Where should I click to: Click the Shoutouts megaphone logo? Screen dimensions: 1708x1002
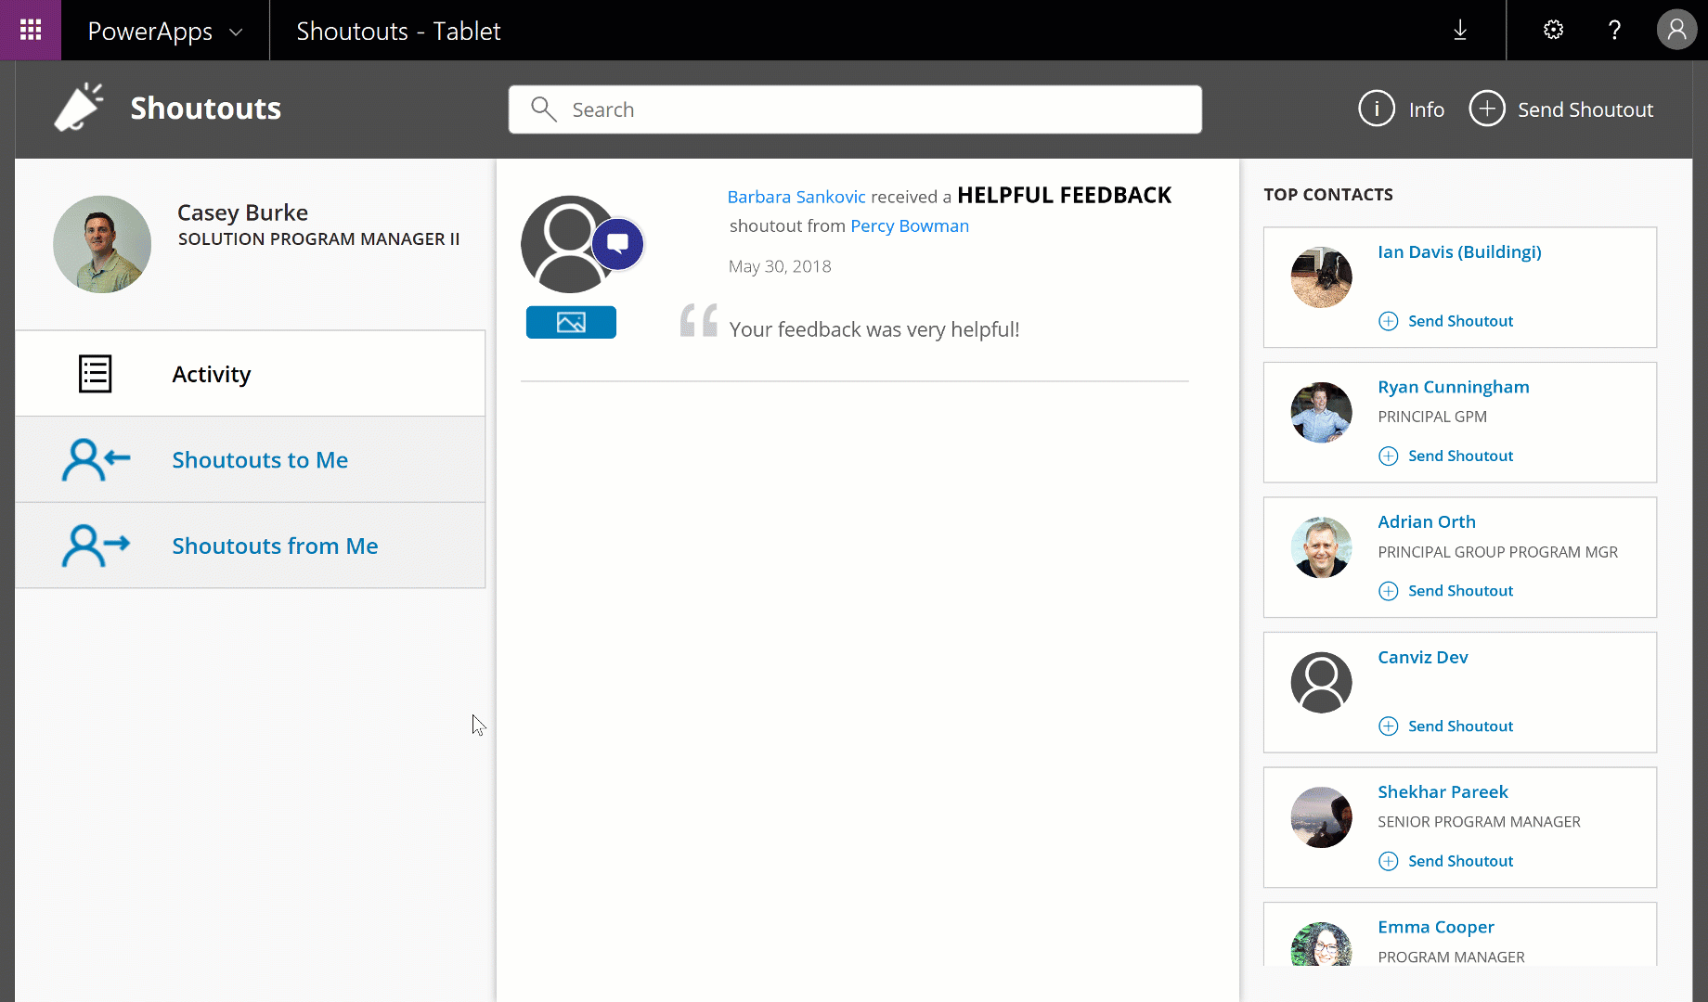[79, 109]
